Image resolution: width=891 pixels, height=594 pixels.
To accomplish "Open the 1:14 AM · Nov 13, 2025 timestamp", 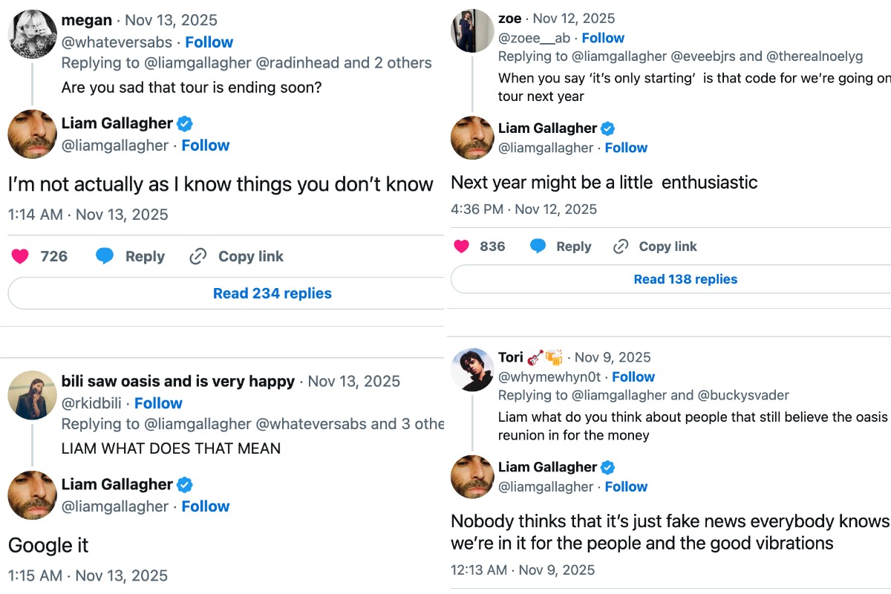I will pos(88,215).
